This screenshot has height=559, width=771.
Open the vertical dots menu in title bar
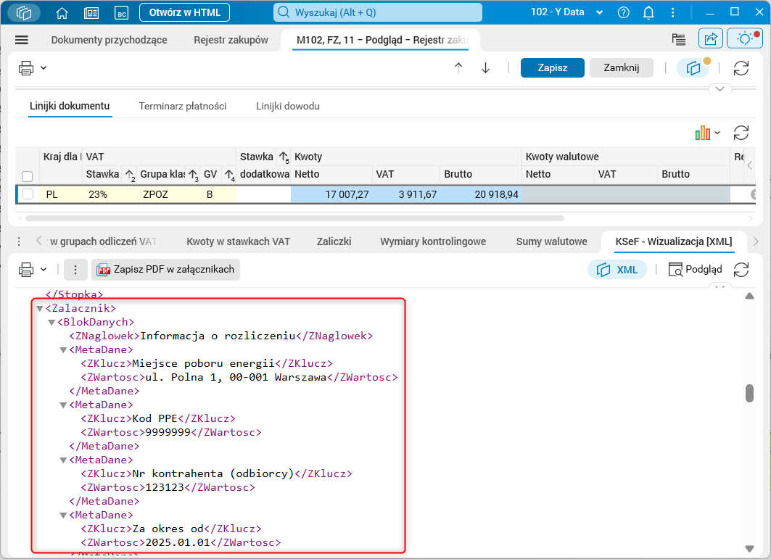(x=672, y=13)
